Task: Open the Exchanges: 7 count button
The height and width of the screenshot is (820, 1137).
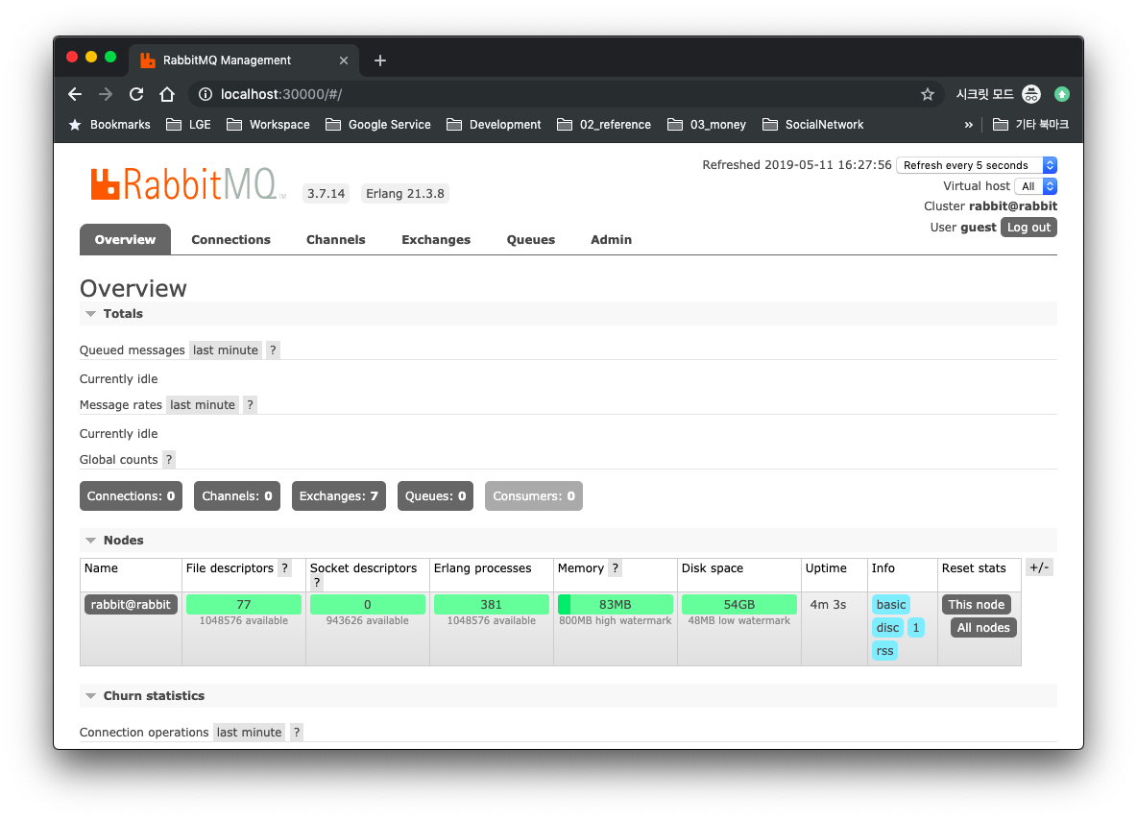Action: click(339, 495)
